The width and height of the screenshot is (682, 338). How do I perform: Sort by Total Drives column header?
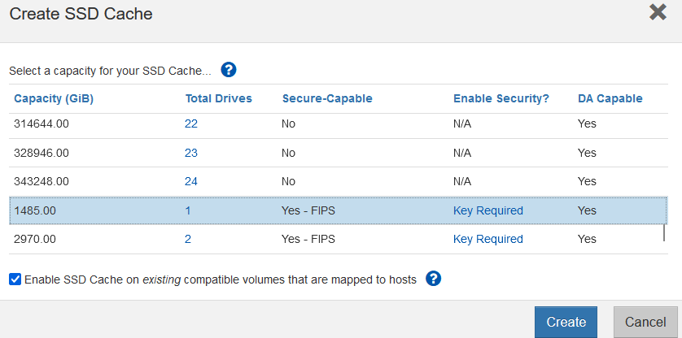point(219,98)
